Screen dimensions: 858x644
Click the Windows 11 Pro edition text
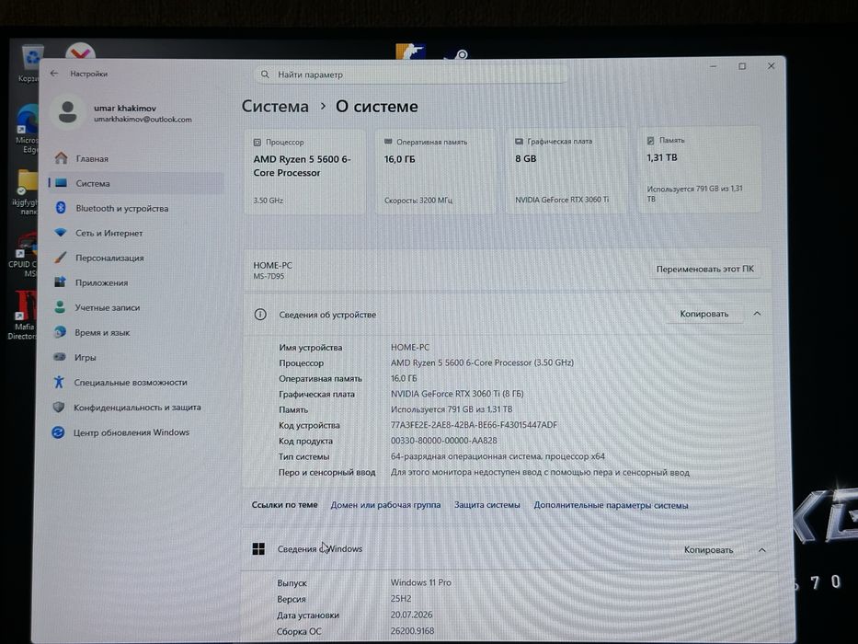click(421, 582)
